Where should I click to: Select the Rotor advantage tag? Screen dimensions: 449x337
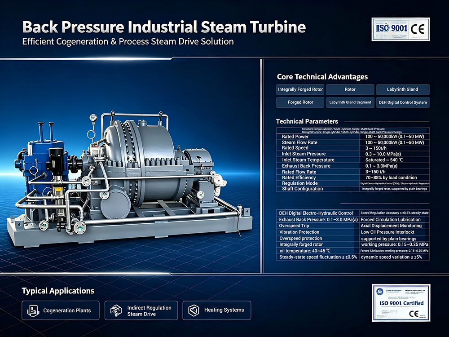coord(350,89)
